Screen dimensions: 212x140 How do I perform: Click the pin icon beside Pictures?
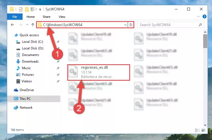coord(58,75)
